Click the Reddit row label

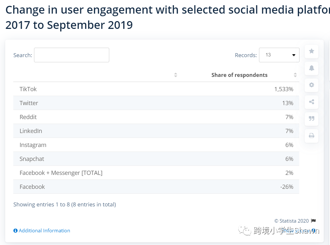pyautogui.click(x=28, y=117)
